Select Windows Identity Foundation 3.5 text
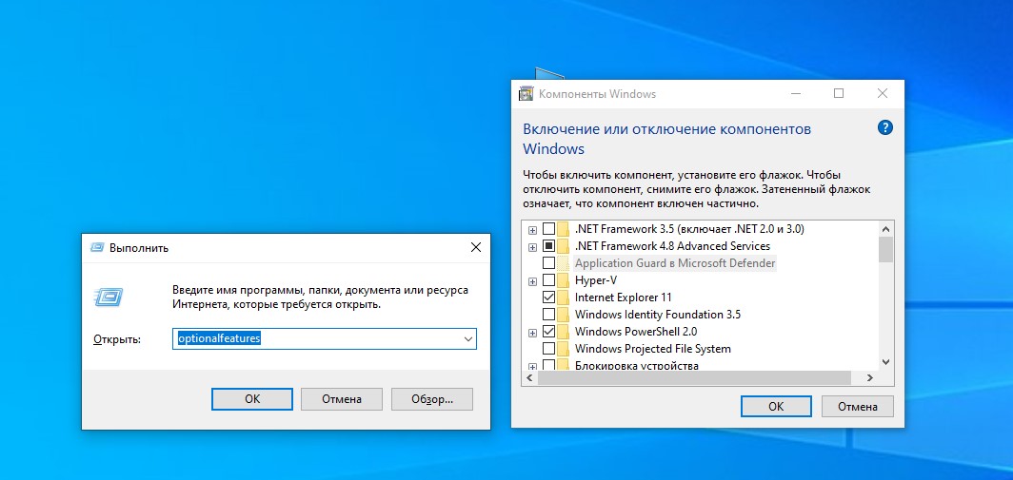Screen dimensions: 1013x480 click(x=658, y=315)
